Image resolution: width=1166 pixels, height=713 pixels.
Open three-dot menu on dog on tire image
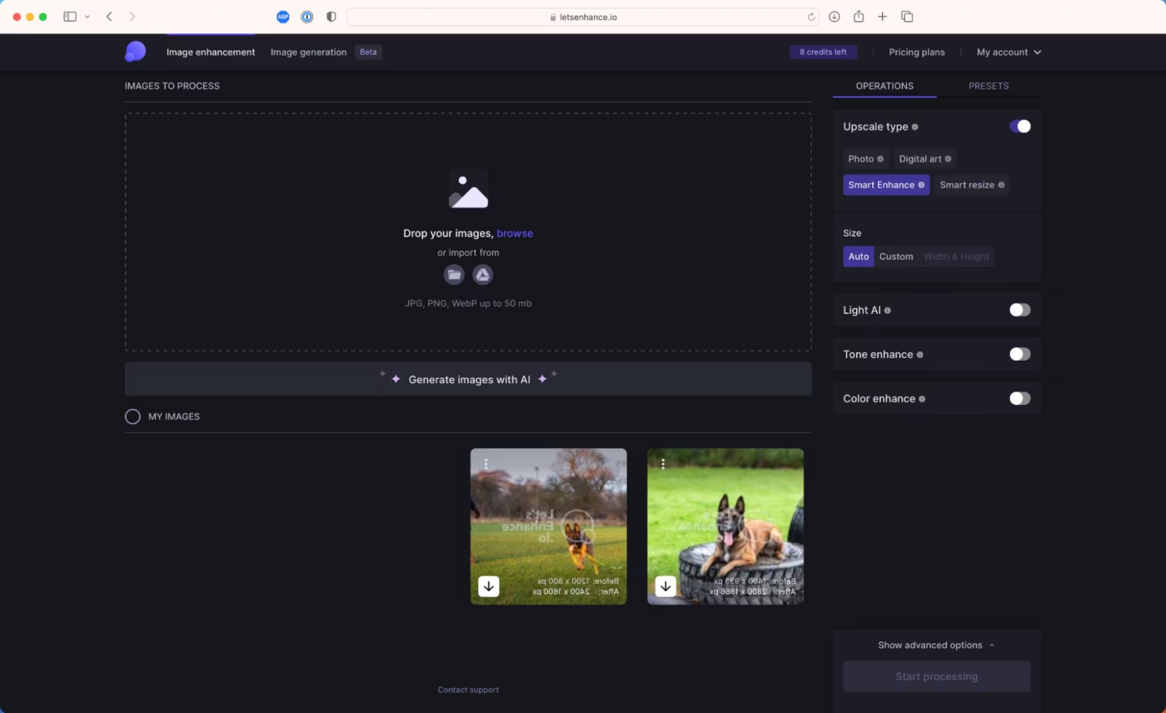(663, 464)
